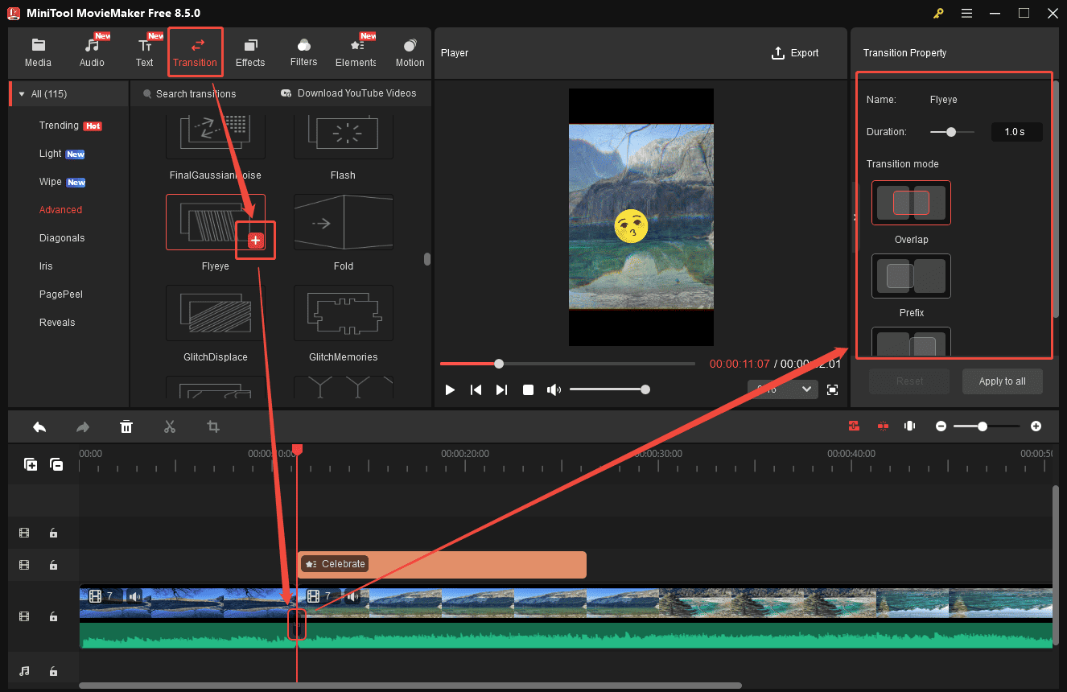Click the Motion panel icon
This screenshot has width=1067, height=692.
point(410,51)
